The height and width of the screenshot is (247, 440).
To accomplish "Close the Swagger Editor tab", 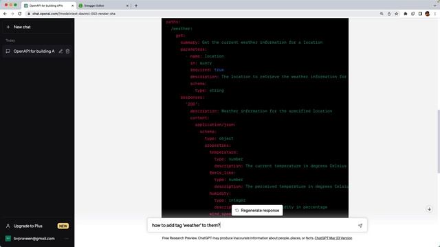I will coord(127,5).
